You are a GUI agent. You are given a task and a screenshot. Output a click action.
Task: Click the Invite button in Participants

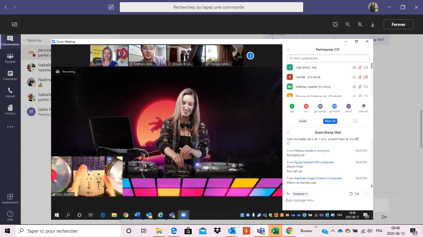(x=303, y=121)
